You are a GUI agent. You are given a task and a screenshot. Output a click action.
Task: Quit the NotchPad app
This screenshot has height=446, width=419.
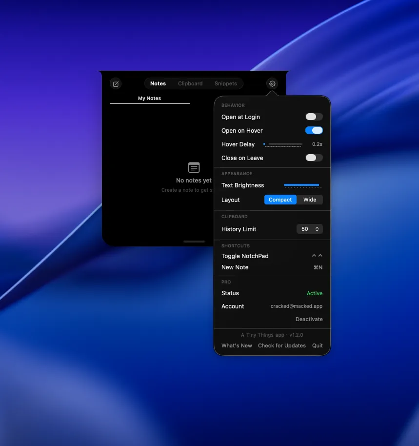317,345
